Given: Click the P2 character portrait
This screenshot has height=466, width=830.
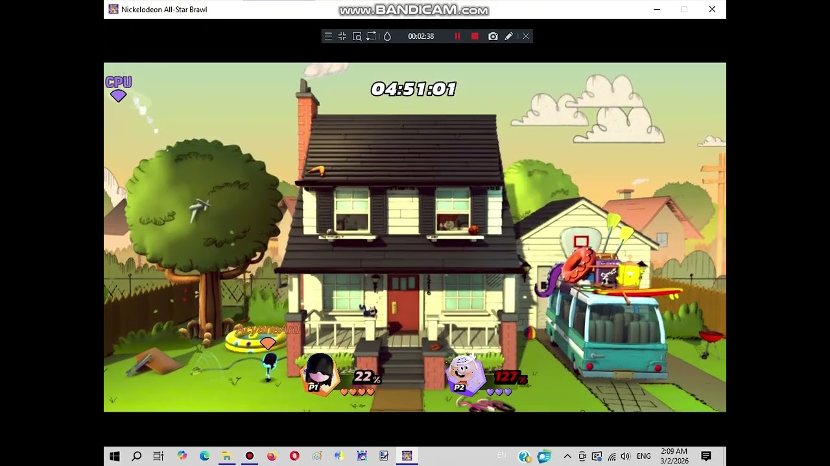Looking at the screenshot, I should 464,374.
